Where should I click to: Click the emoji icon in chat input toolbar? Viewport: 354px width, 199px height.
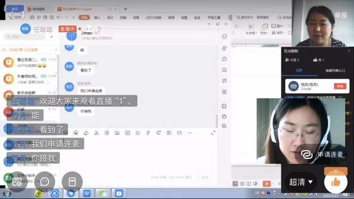(76, 133)
